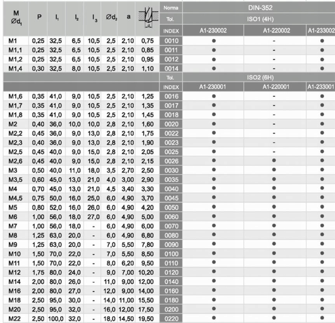The width and height of the screenshot is (335, 323).
Task: Click the drill hole diagram icon in header
Action: pos(148,17)
